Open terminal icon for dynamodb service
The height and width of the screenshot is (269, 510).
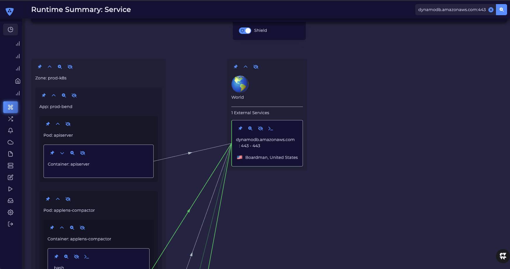point(270,129)
